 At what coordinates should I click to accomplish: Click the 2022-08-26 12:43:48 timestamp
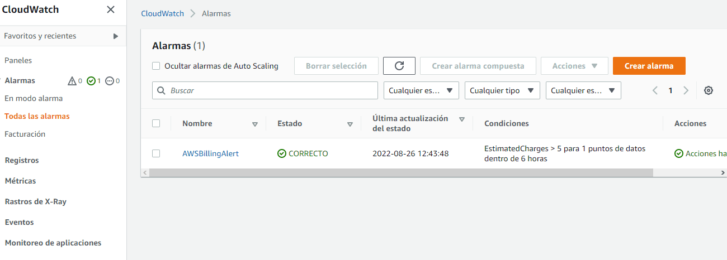tap(410, 153)
